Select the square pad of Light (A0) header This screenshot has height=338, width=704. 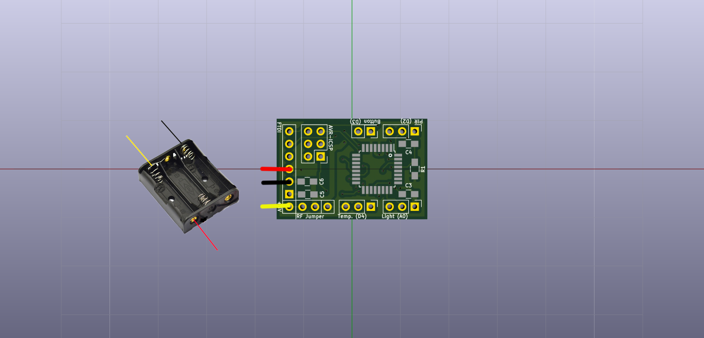pyautogui.click(x=414, y=207)
